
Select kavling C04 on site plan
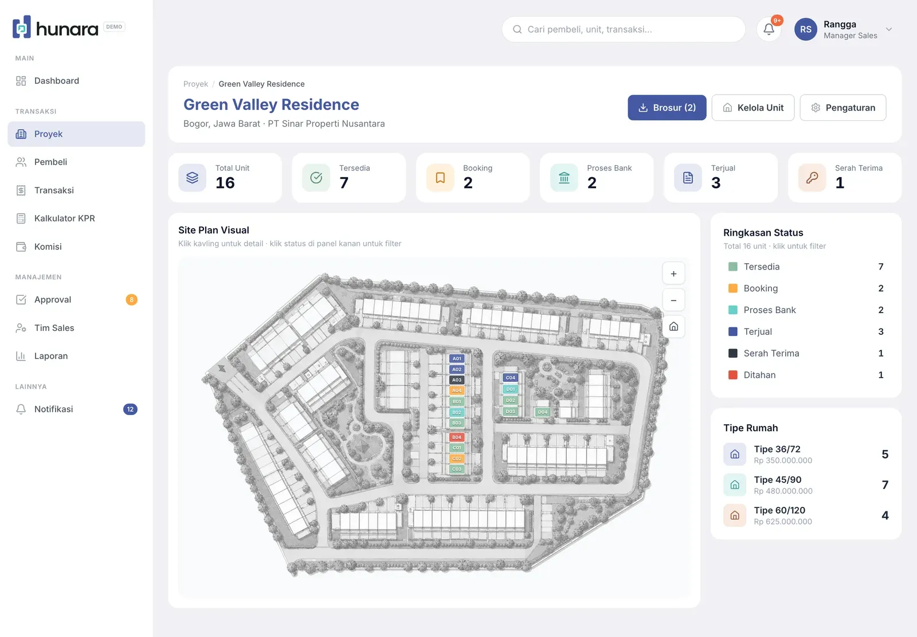click(x=511, y=378)
